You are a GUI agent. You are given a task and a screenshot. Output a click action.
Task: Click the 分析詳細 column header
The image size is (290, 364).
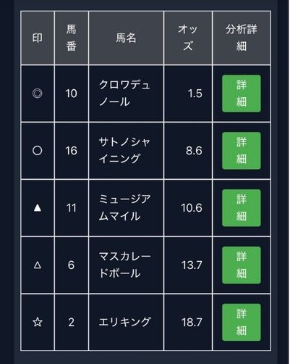(x=242, y=38)
